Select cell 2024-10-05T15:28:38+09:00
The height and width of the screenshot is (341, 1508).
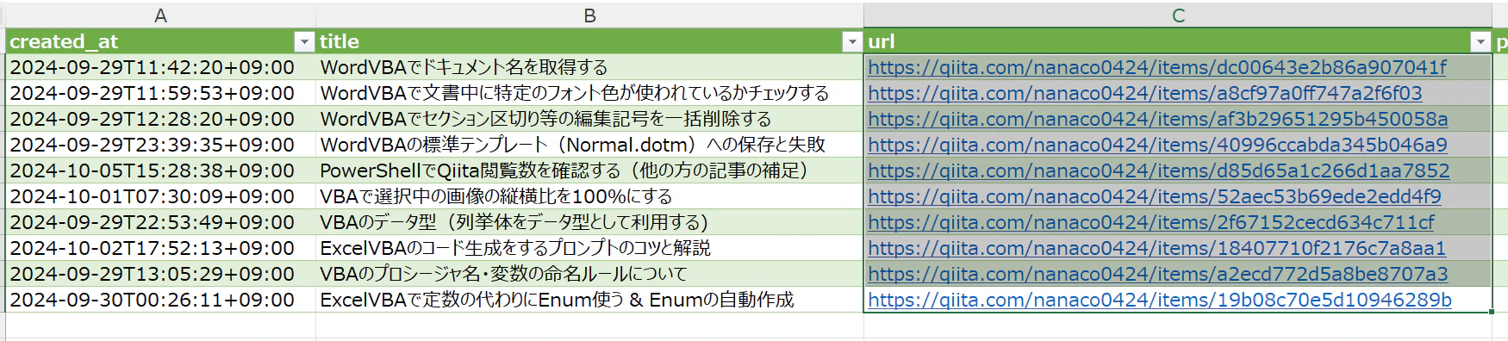point(160,170)
